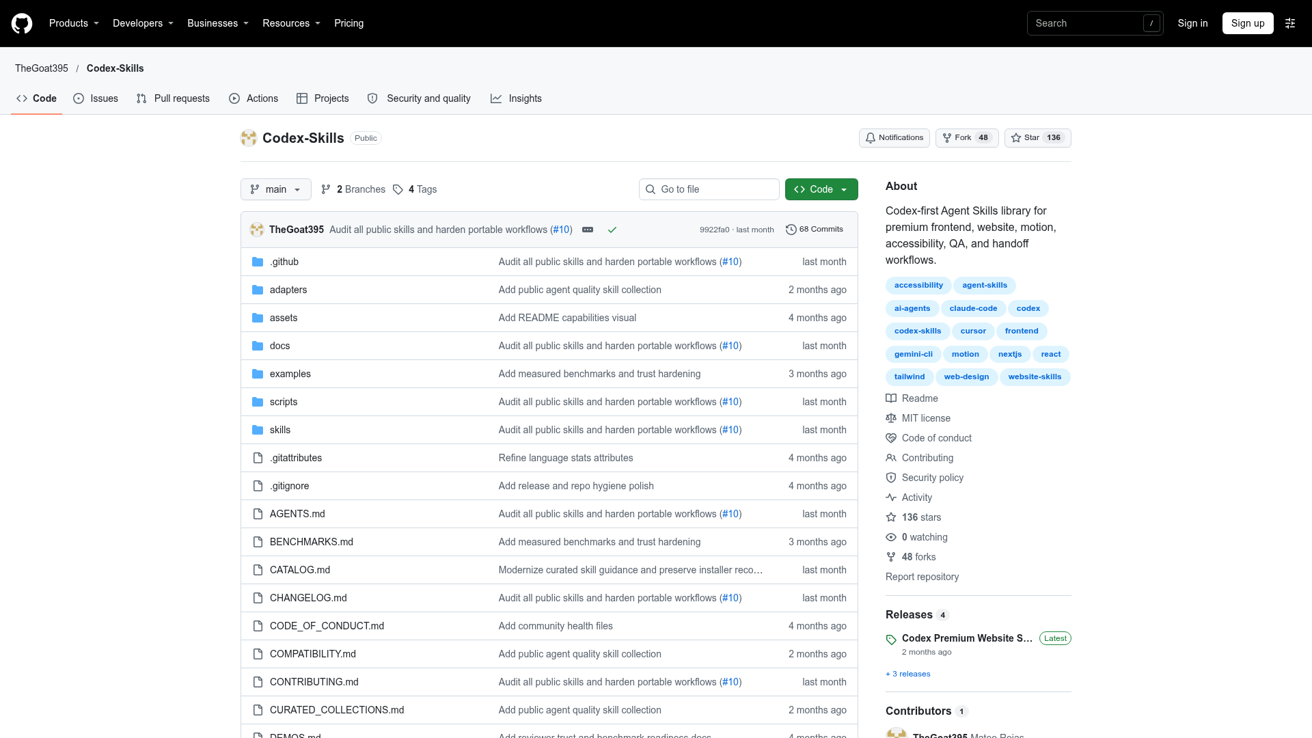1312x738 pixels.
Task: Open the Insights tab
Action: [x=516, y=98]
